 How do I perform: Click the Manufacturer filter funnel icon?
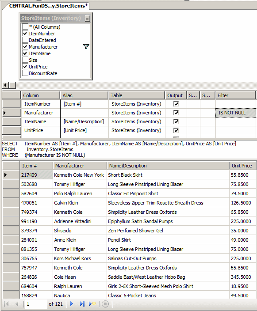point(86,47)
